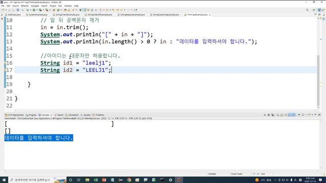The image size is (326, 183).
Task: Open the Search flashlight toolbar icon
Action: pyautogui.click(x=73, y=10)
